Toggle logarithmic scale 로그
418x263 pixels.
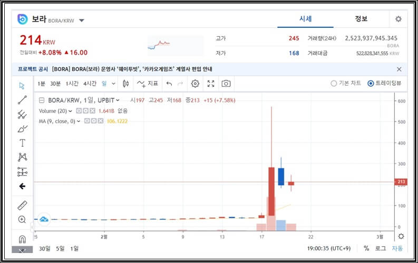pyautogui.click(x=381, y=248)
